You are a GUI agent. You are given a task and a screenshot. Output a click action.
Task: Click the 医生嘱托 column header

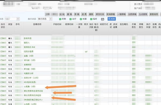coord(124,24)
